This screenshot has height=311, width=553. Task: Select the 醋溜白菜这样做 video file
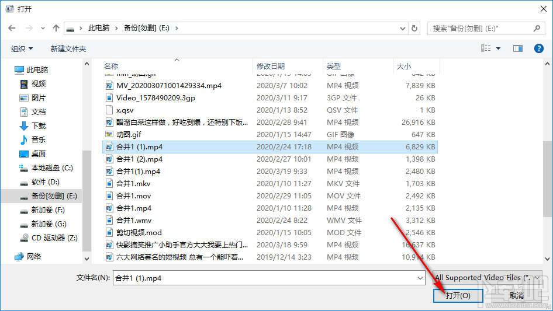pyautogui.click(x=270, y=122)
